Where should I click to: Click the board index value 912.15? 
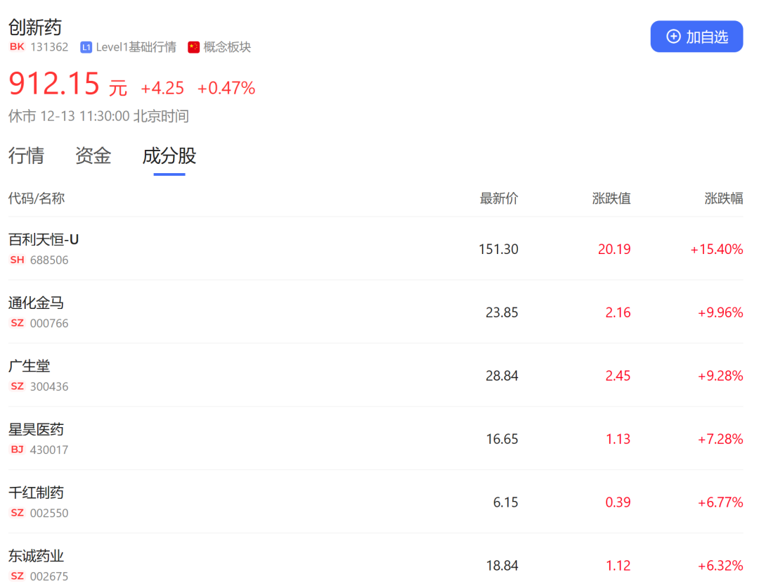(x=54, y=83)
